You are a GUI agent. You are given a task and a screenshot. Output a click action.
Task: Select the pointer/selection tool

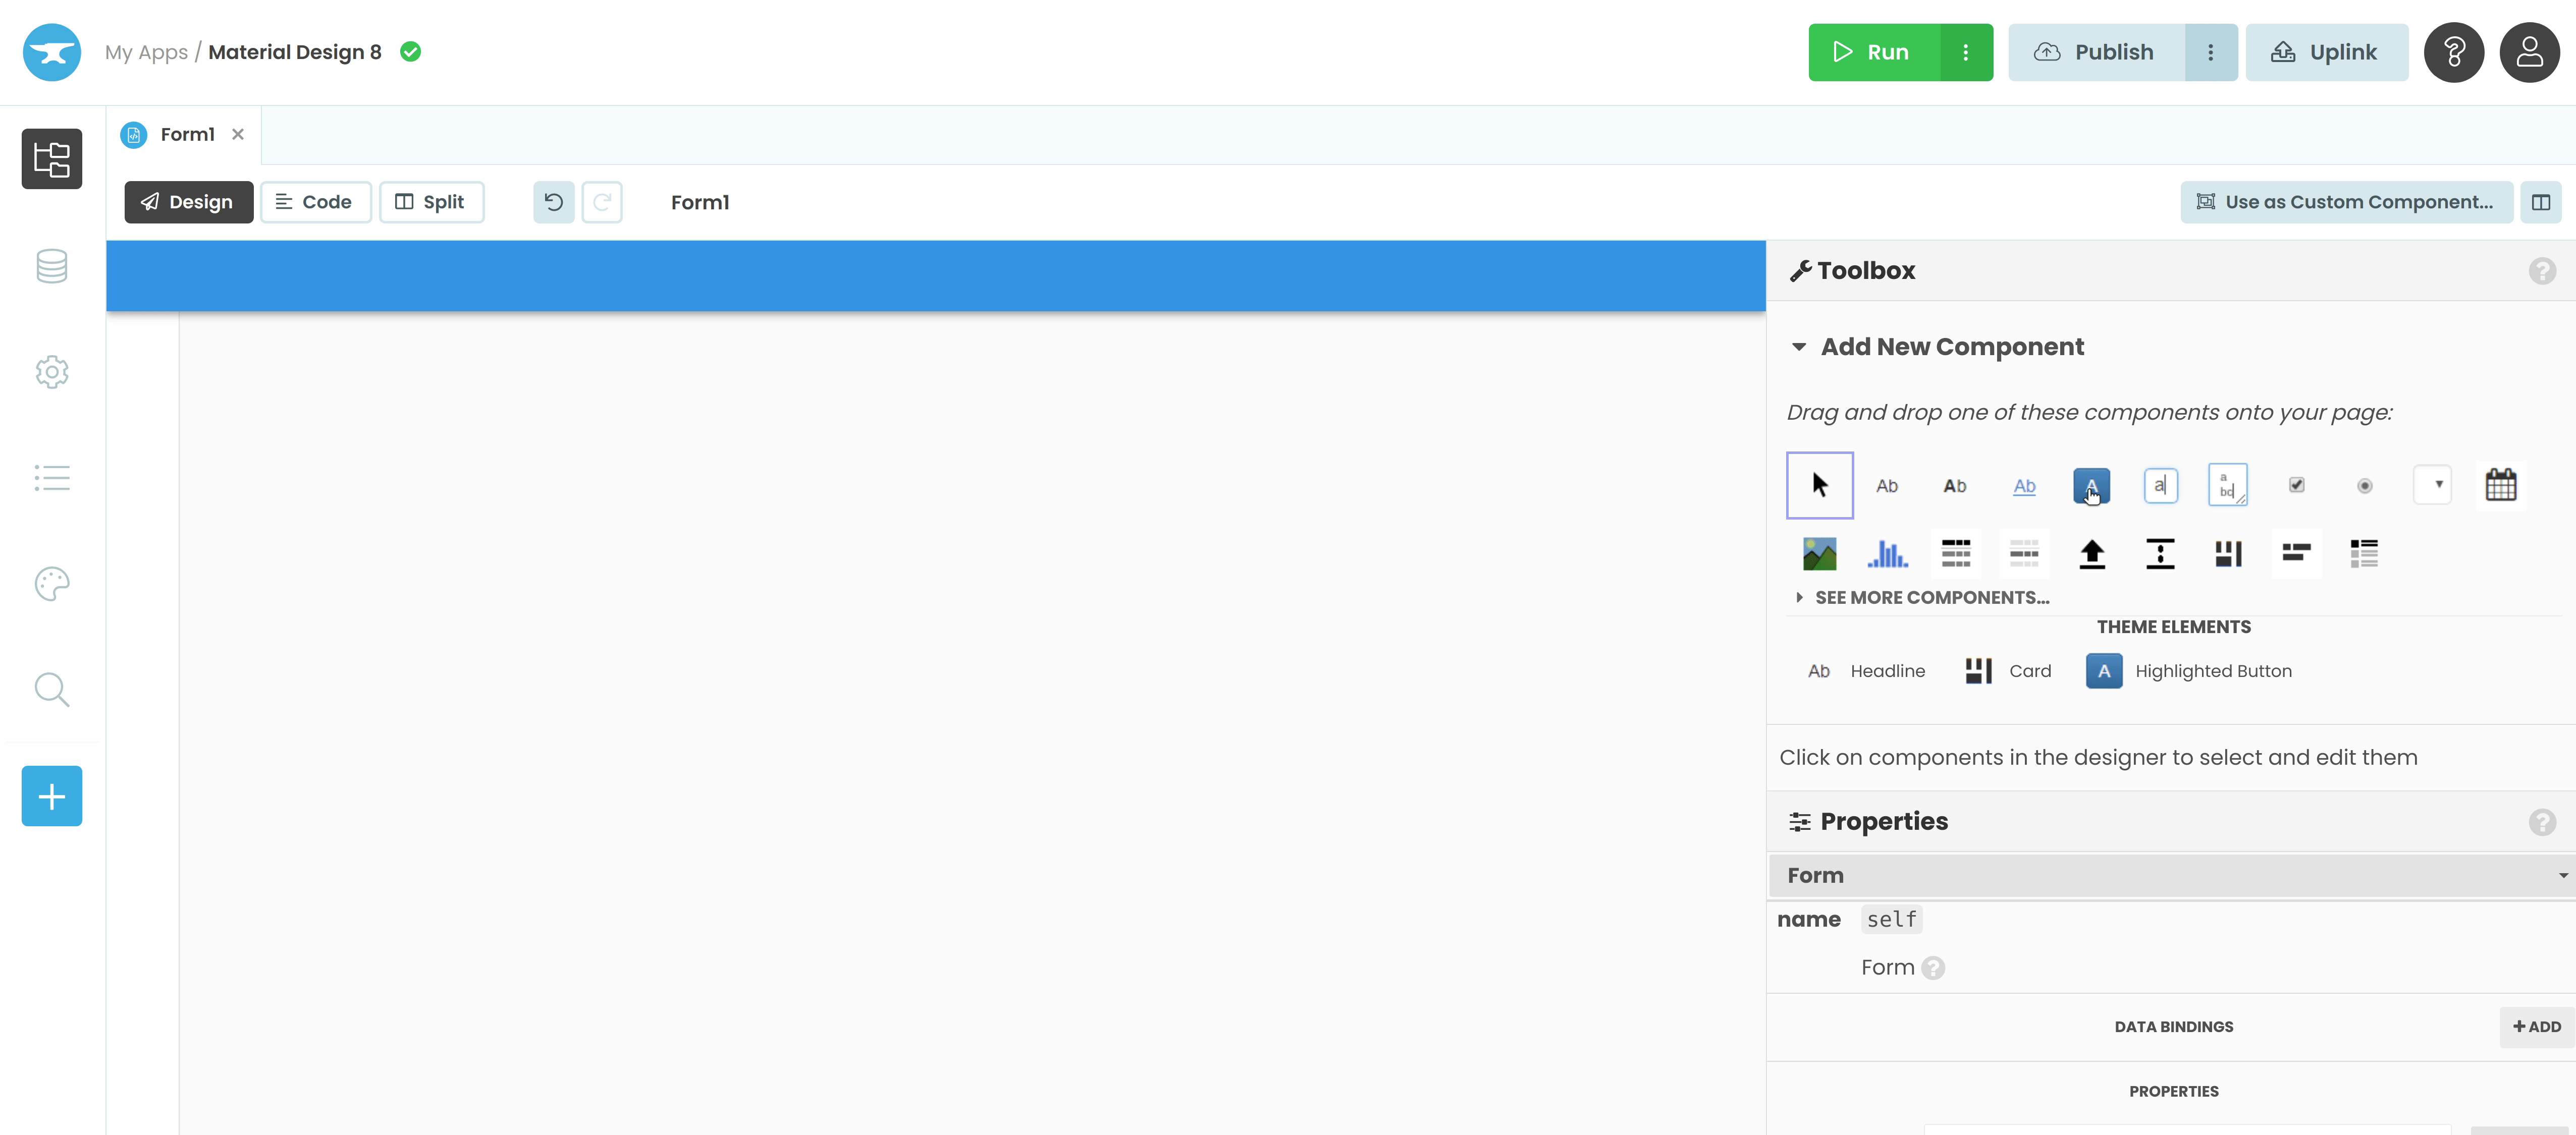pyautogui.click(x=1818, y=485)
